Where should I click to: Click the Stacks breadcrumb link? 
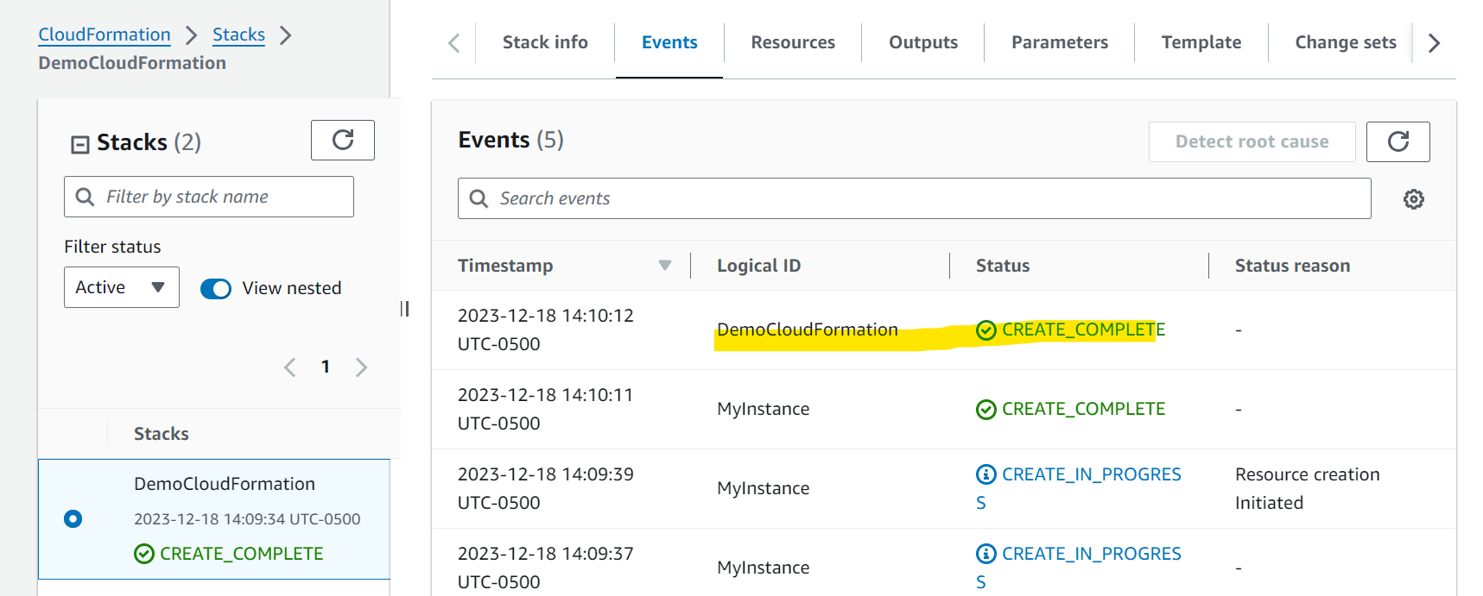click(238, 35)
